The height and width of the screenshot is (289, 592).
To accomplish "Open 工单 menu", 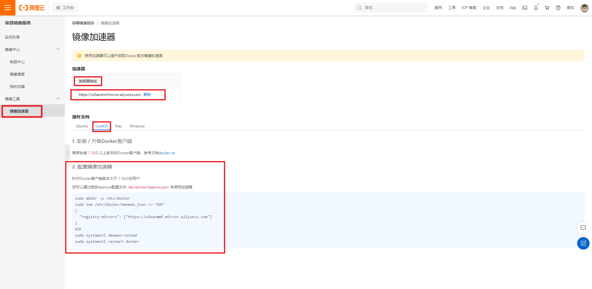I will 452,8.
